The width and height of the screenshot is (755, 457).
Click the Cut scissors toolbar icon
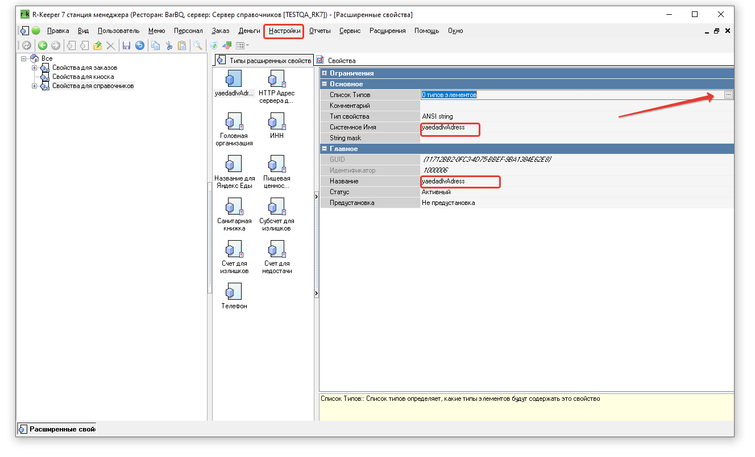point(169,46)
